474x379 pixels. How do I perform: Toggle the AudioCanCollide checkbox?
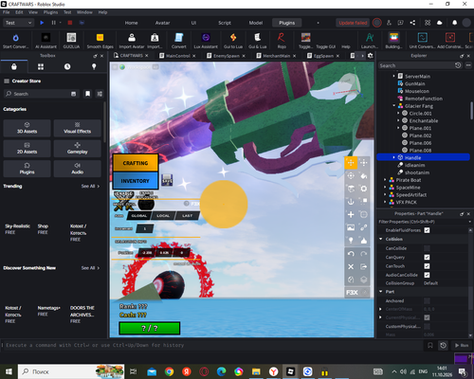427,275
